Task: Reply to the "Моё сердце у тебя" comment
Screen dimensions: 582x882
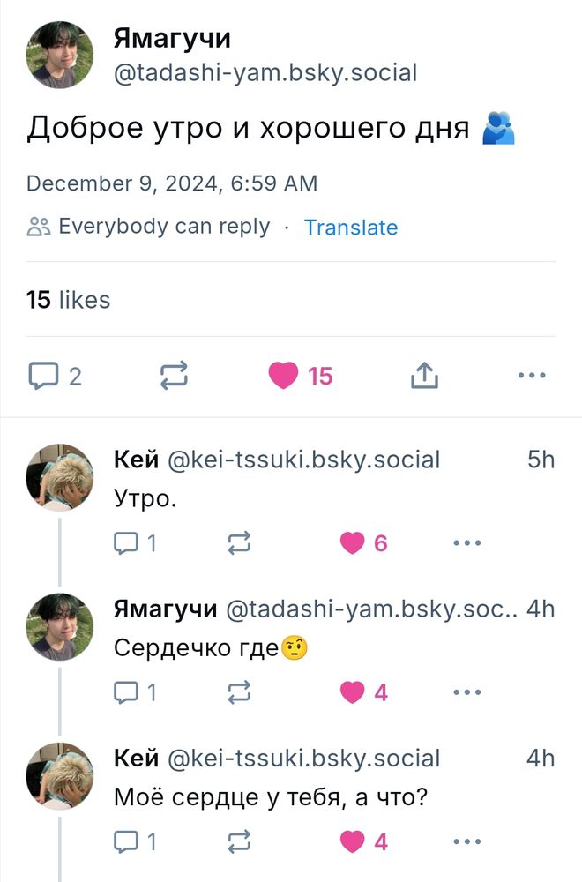Action: 127,842
